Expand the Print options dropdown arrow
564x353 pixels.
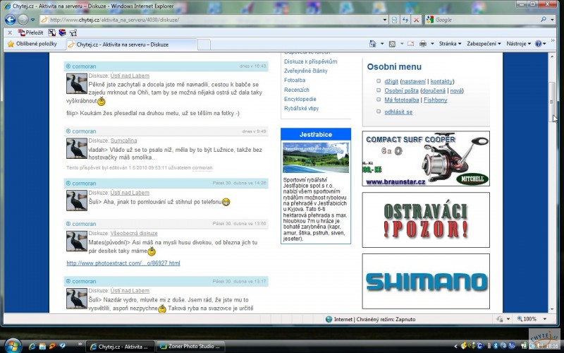click(x=432, y=44)
